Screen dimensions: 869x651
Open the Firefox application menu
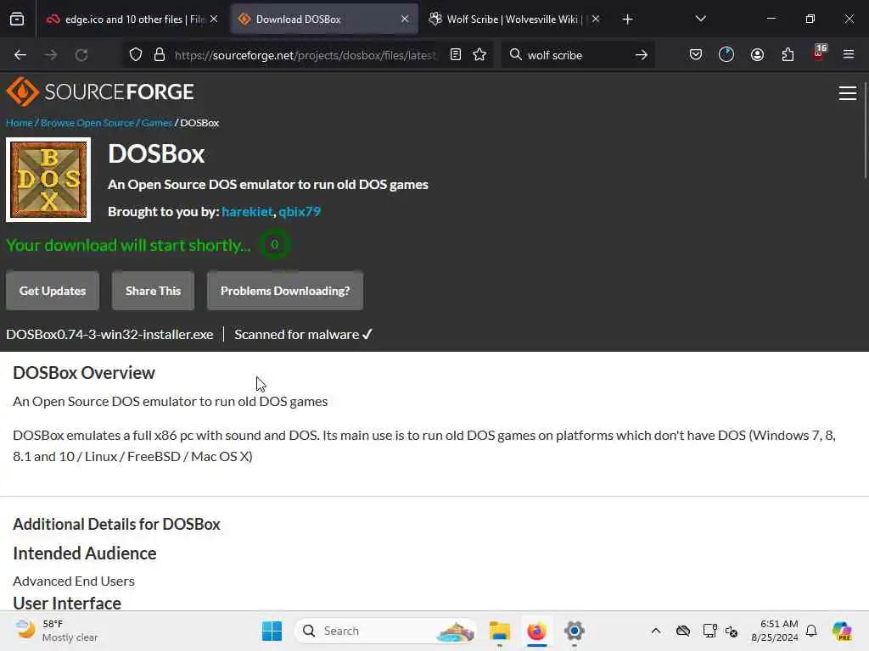click(849, 55)
